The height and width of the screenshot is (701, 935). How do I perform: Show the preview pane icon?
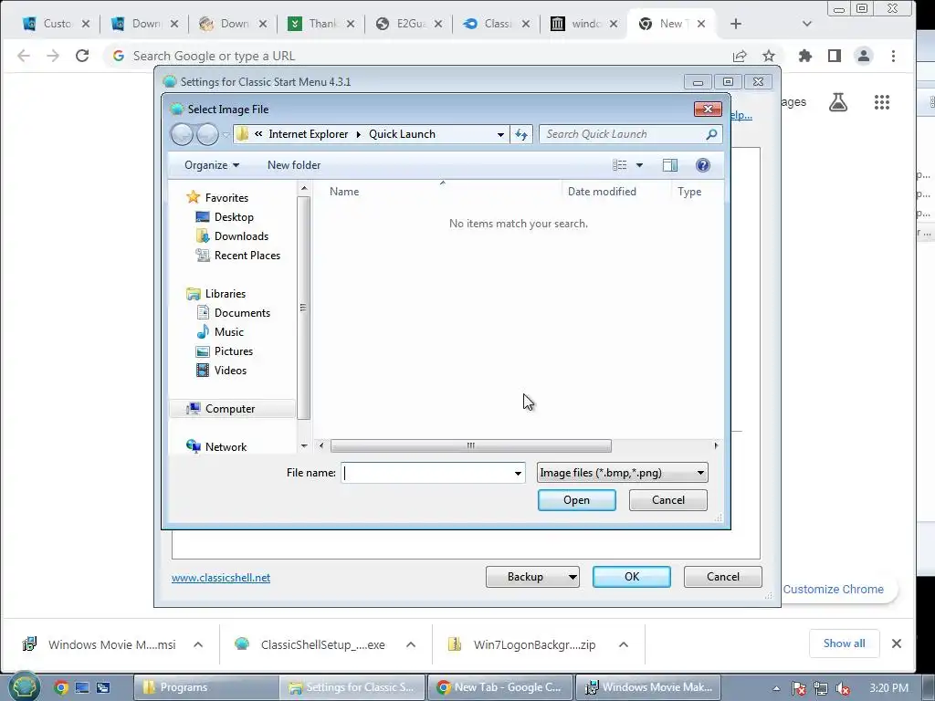pyautogui.click(x=669, y=165)
